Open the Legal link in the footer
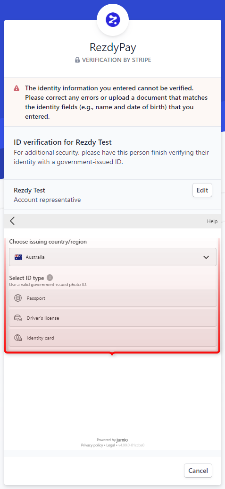This screenshot has width=225, height=489. pos(110,445)
